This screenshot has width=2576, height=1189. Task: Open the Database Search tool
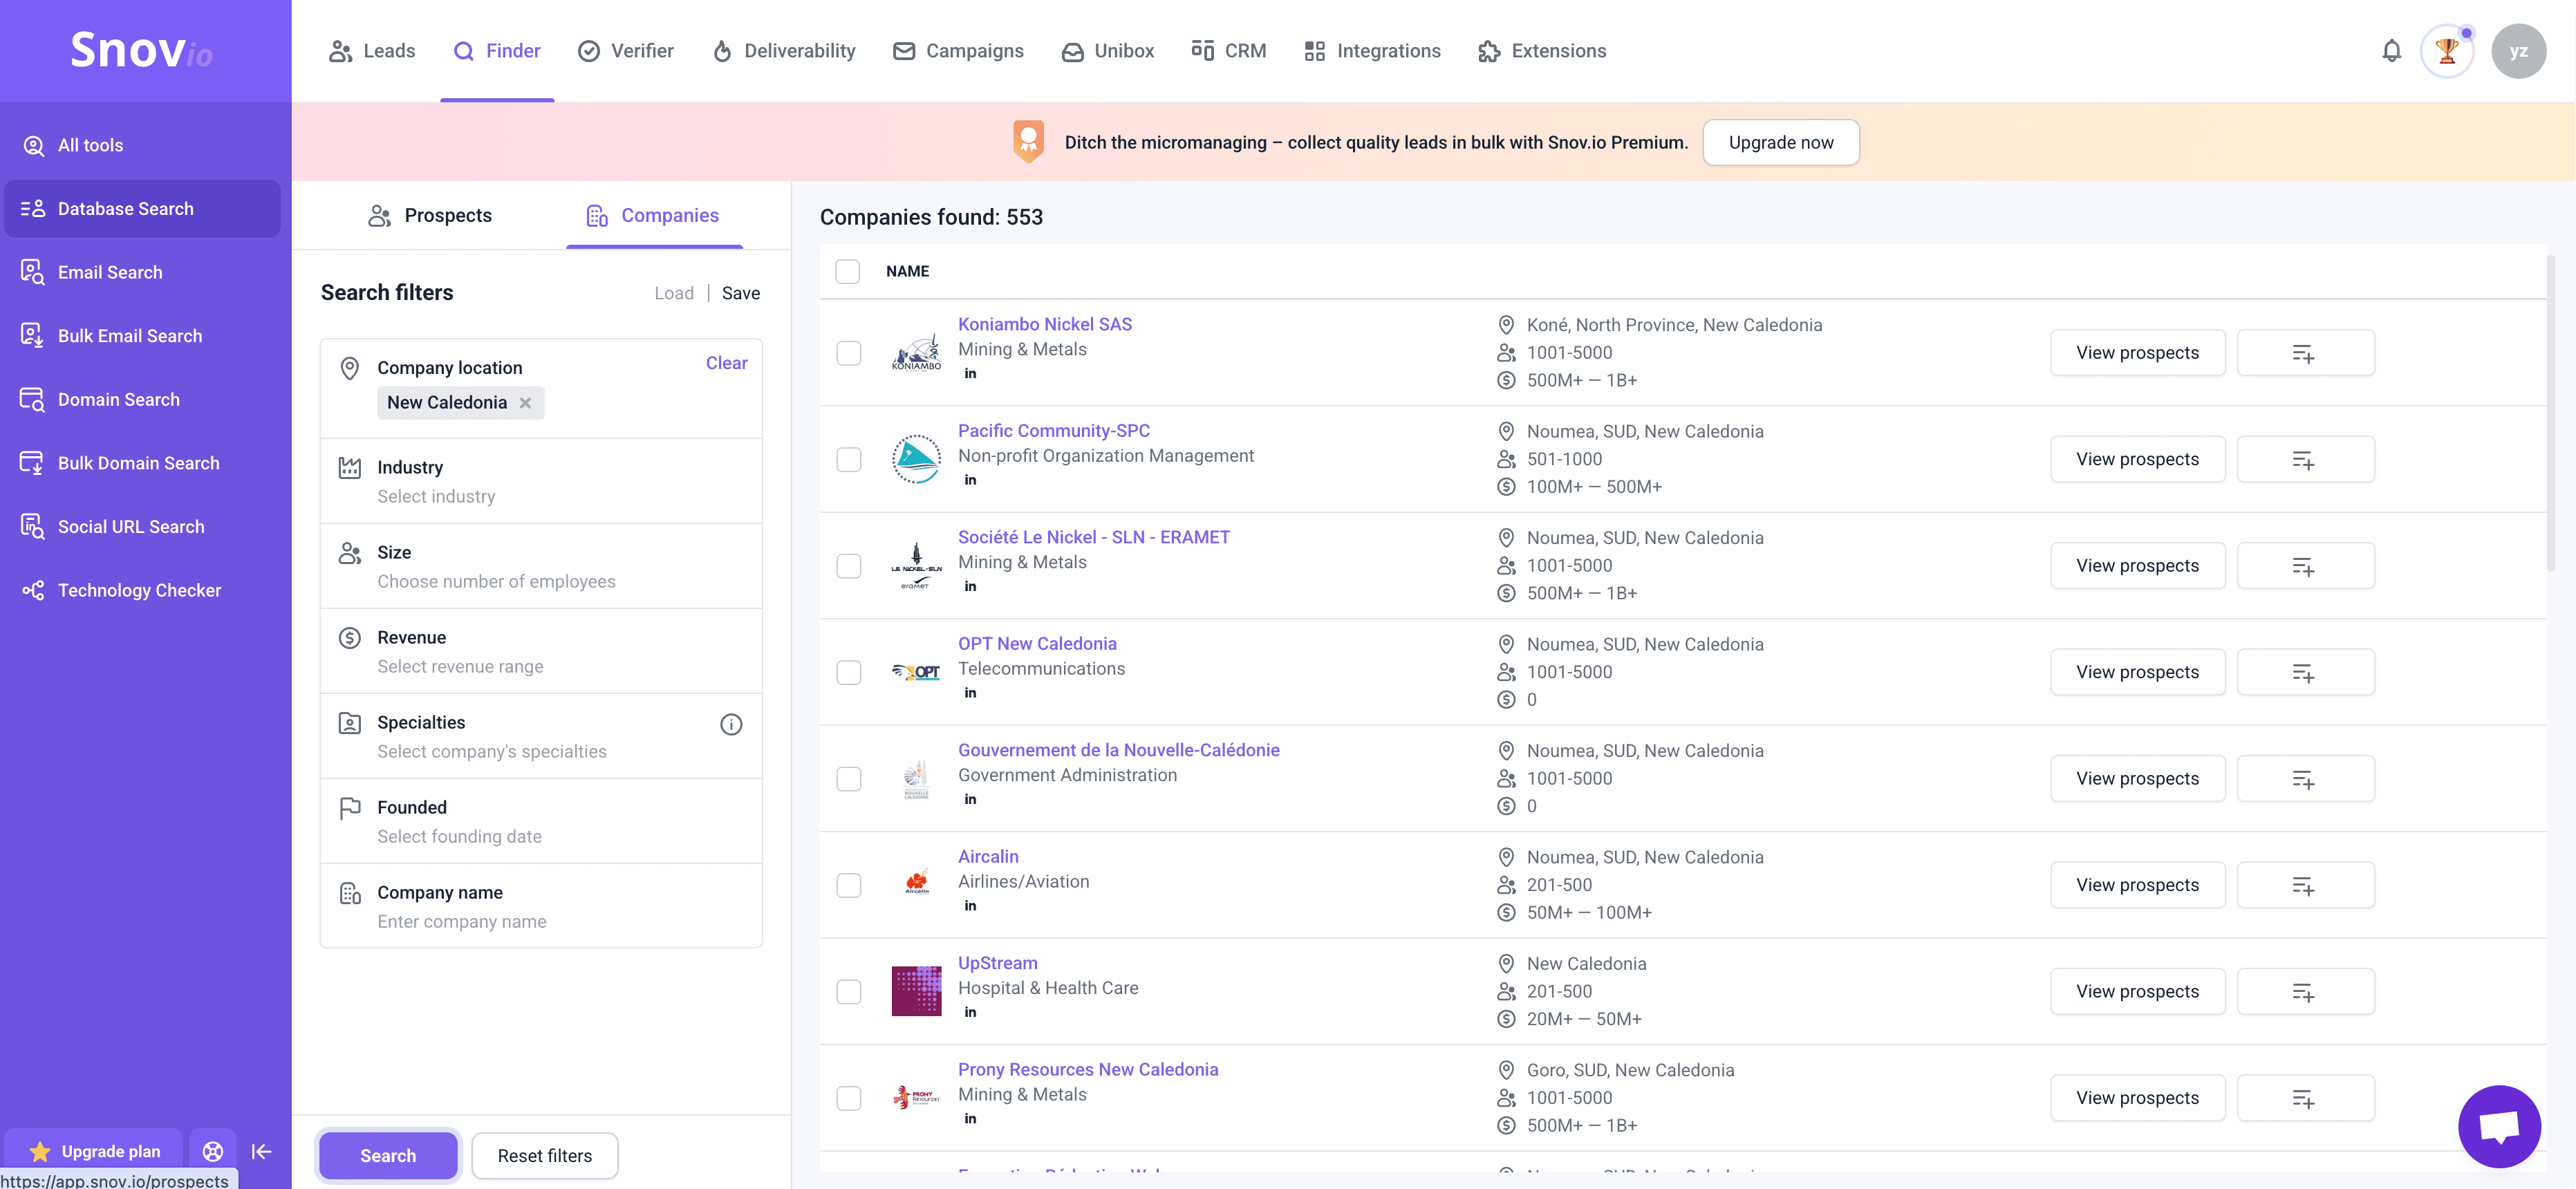[x=124, y=208]
